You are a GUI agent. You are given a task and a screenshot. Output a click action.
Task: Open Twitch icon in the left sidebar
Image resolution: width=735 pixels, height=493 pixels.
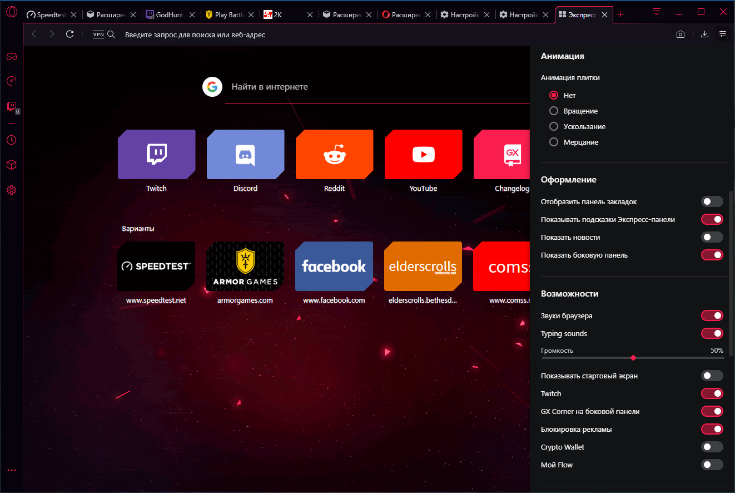(x=11, y=106)
